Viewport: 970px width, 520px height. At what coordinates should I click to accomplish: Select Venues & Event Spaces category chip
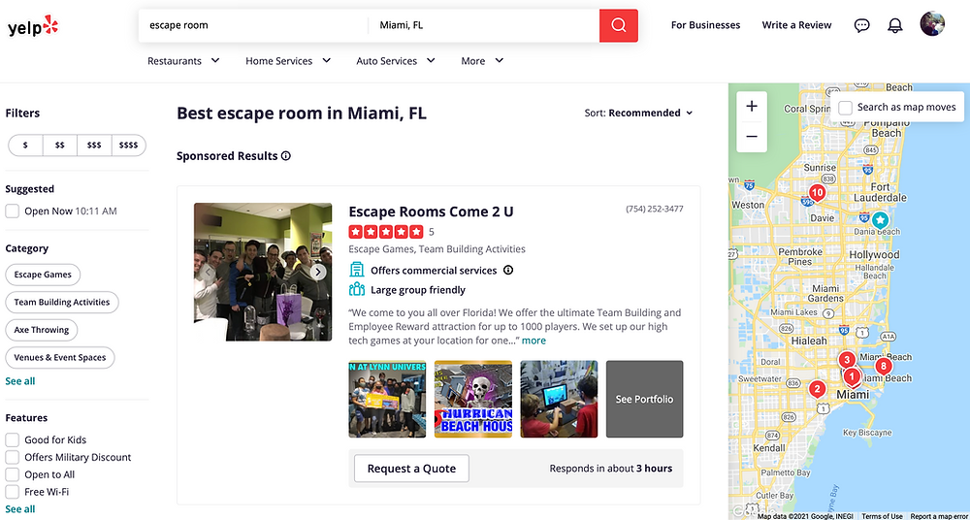[x=60, y=357]
